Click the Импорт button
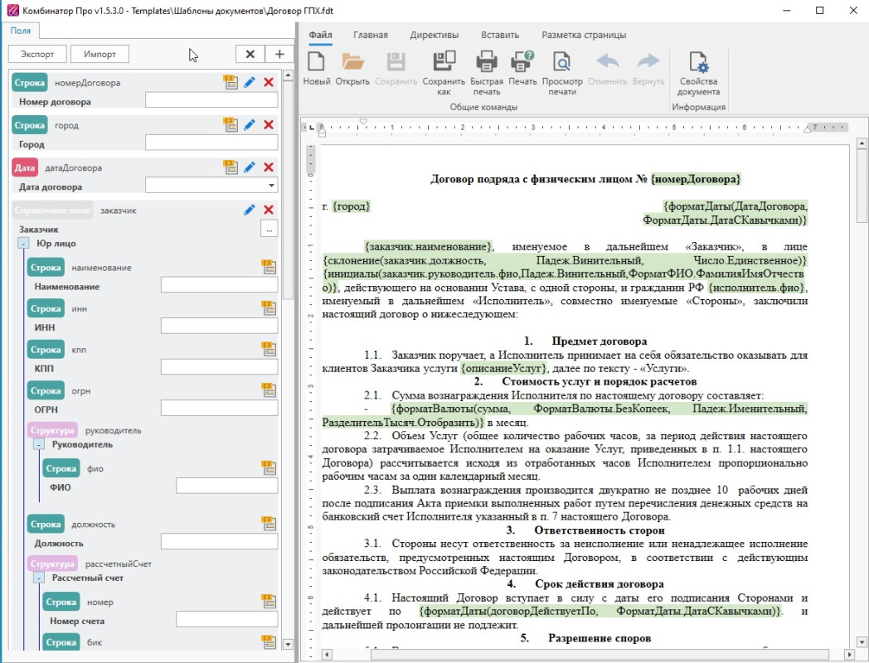This screenshot has height=663, width=869. (100, 54)
